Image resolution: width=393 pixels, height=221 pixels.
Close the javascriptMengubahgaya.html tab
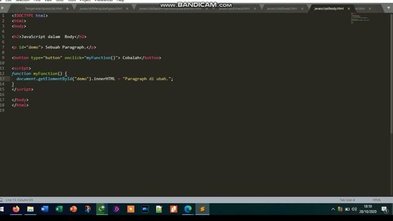(x=127, y=9)
